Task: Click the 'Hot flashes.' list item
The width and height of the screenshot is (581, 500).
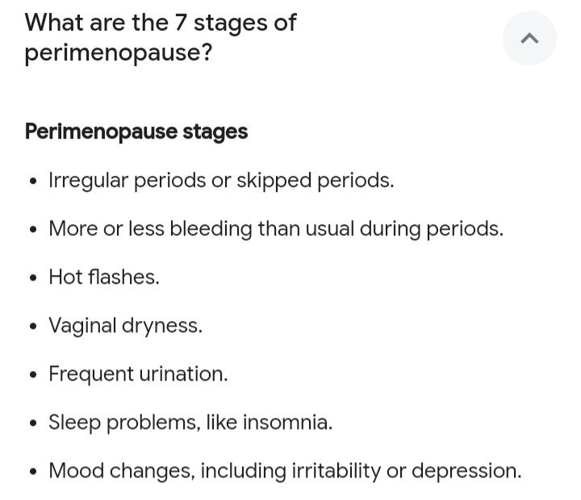Action: [104, 277]
